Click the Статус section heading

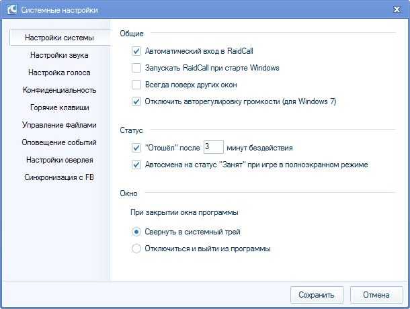pos(131,130)
